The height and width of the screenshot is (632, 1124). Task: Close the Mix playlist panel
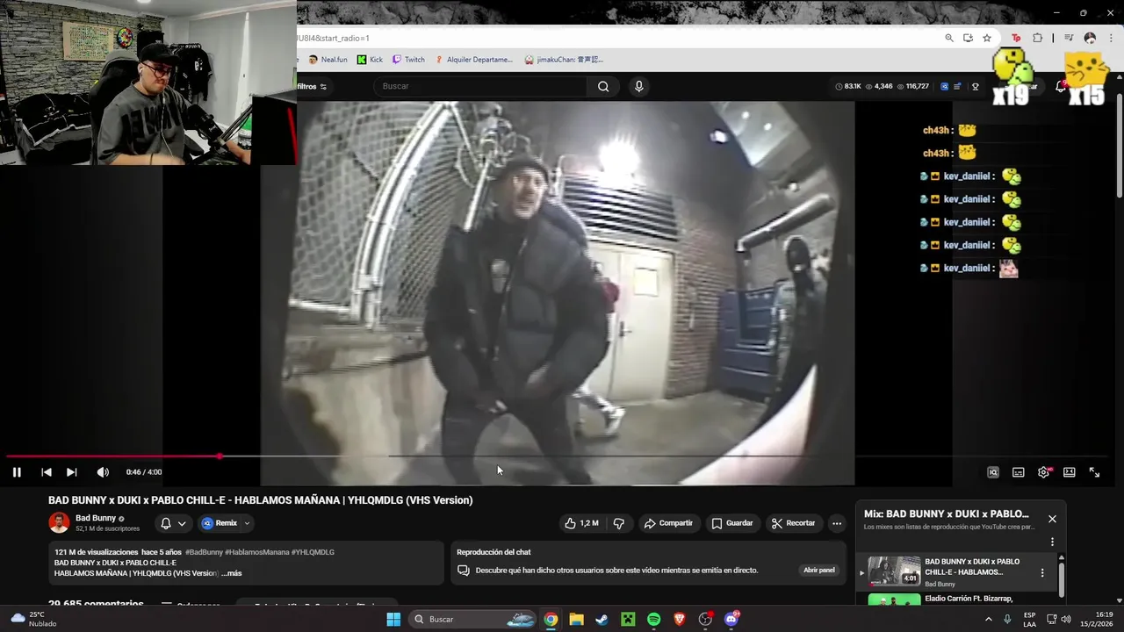click(x=1052, y=519)
